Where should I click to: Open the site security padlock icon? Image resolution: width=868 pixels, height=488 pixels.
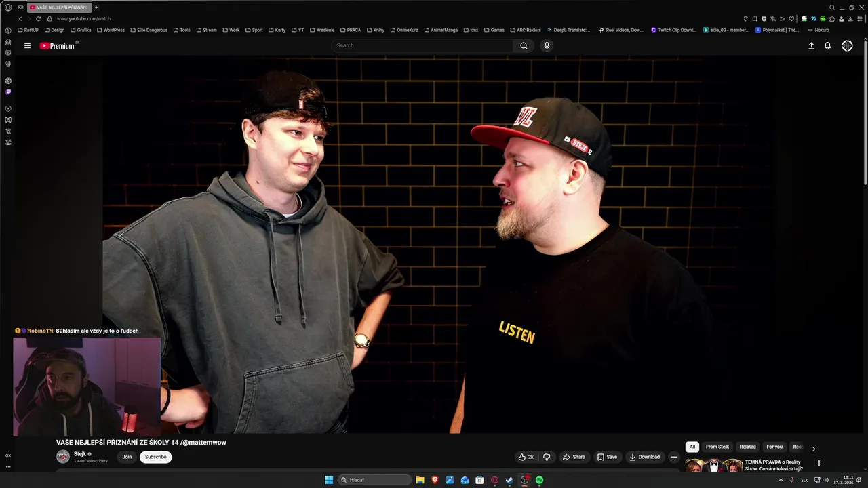pyautogui.click(x=50, y=18)
